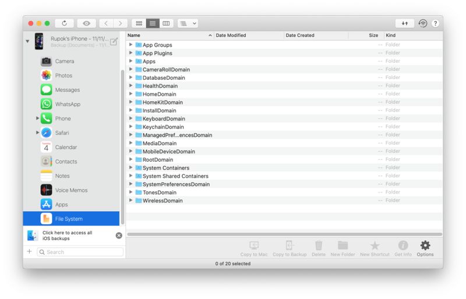Open Voice Memos in the sidebar
Viewport: 466px width, 299px height.
(71, 190)
